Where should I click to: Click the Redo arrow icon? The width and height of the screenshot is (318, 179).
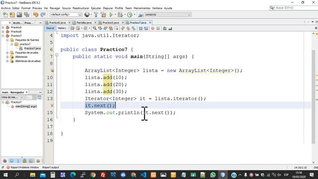43,14
